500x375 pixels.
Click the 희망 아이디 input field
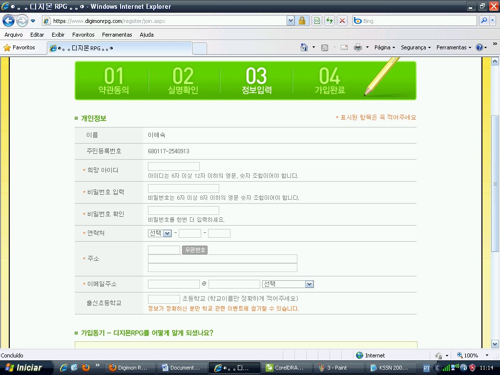pyautogui.click(x=174, y=167)
